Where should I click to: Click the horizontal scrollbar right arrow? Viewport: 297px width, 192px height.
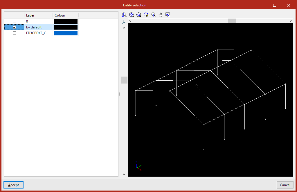[291, 21]
